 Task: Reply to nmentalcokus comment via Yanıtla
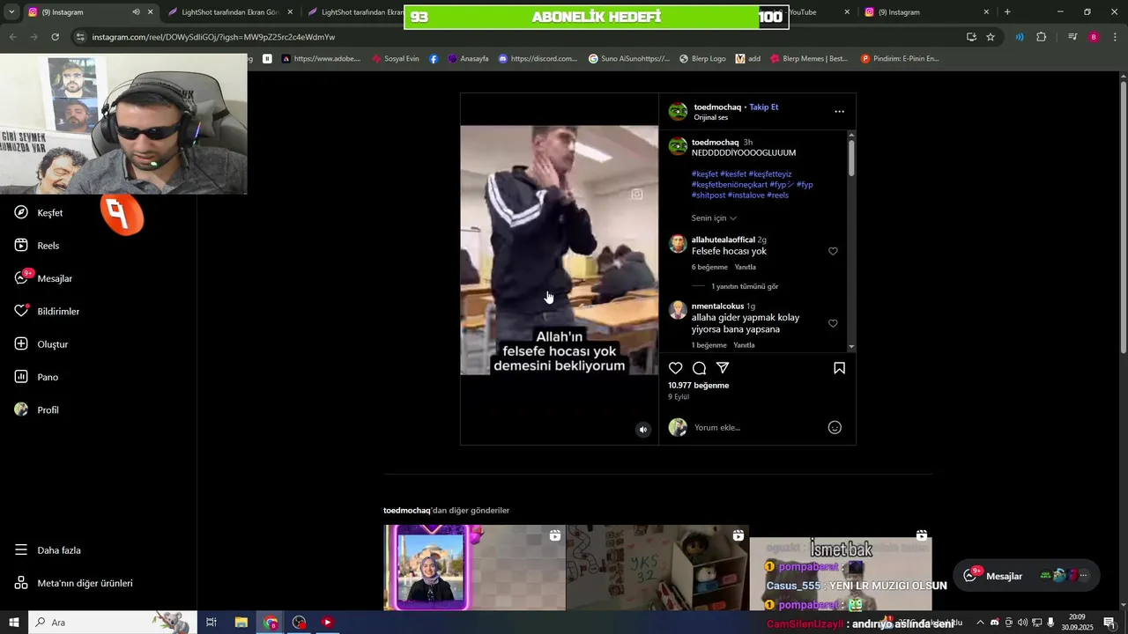pyautogui.click(x=744, y=345)
